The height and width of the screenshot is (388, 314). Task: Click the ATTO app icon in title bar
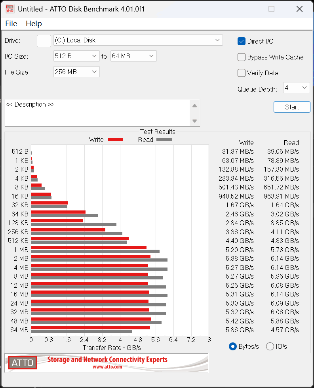tap(10, 9)
